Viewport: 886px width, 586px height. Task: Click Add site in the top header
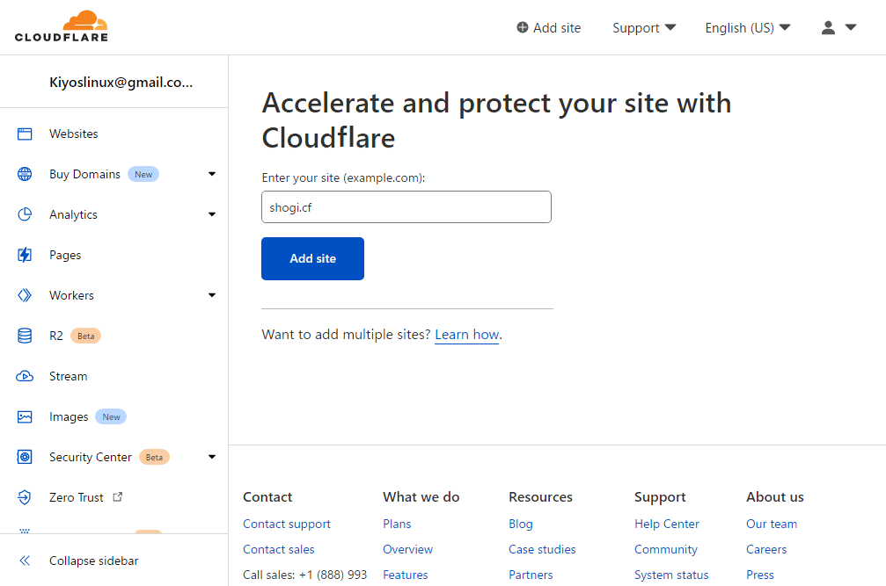[557, 27]
